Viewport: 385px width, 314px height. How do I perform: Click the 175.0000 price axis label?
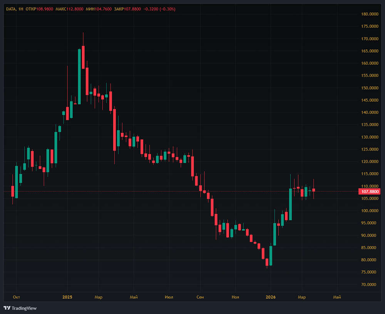[x=370, y=26]
